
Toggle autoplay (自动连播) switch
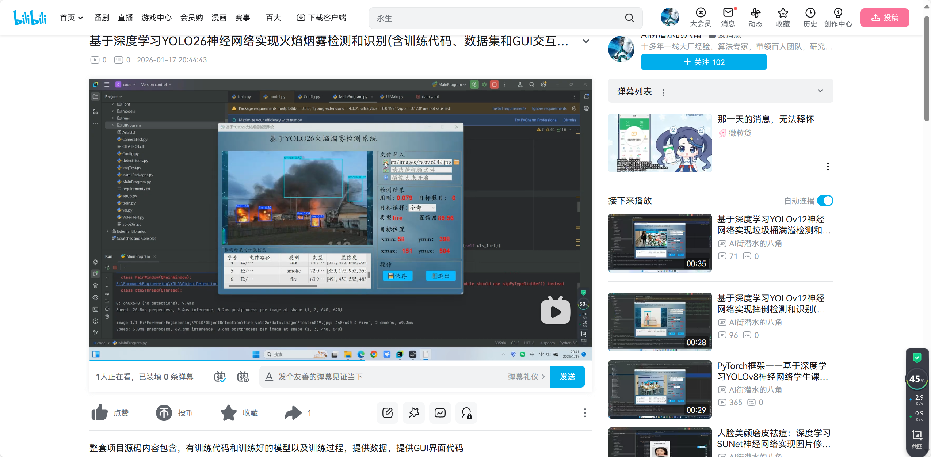(825, 201)
